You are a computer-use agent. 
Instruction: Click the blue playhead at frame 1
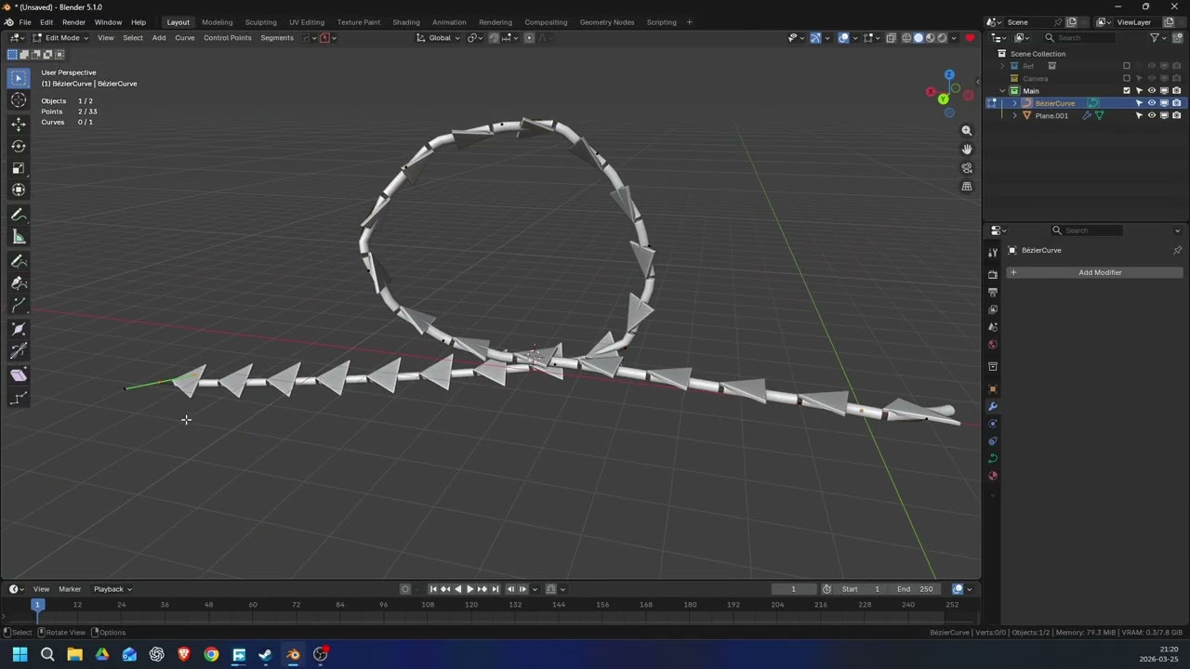(38, 605)
